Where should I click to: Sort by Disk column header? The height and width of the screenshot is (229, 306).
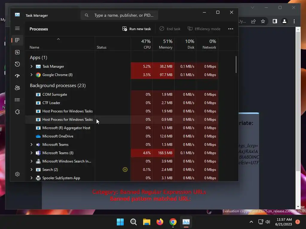pos(185,44)
